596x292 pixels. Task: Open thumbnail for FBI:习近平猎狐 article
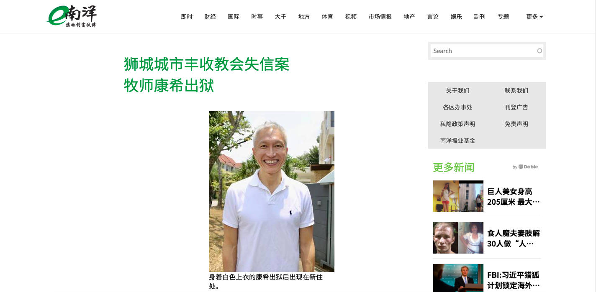coord(458,278)
